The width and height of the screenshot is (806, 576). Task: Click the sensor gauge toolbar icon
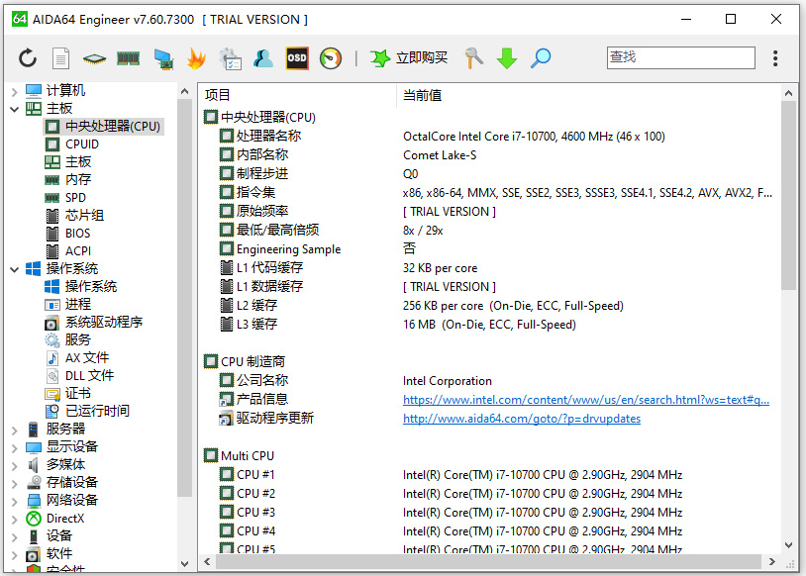tap(330, 57)
